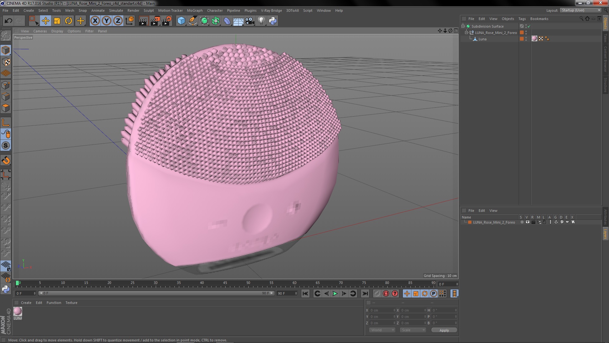Screen dimensions: 609x343
Task: Select the LUNA material swatch
Action: pyautogui.click(x=18, y=311)
